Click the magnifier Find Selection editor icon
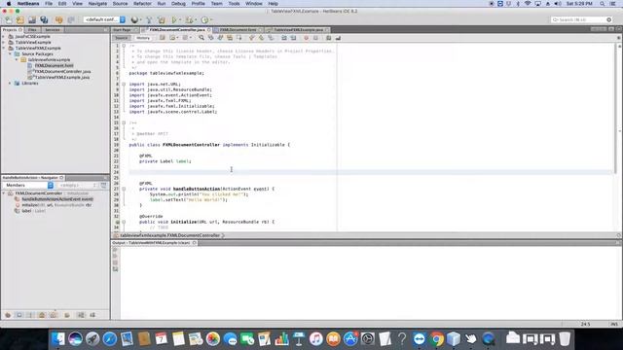This screenshot has height=350, width=623. [x=202, y=38]
